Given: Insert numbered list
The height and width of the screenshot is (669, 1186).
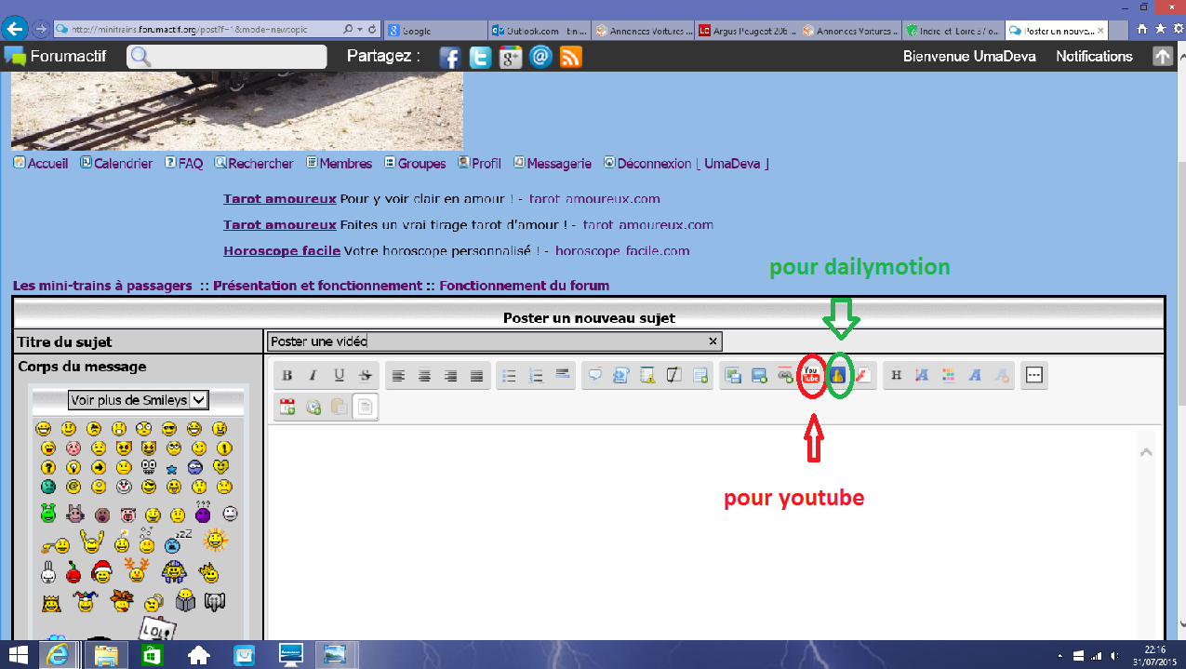Looking at the screenshot, I should (x=536, y=376).
